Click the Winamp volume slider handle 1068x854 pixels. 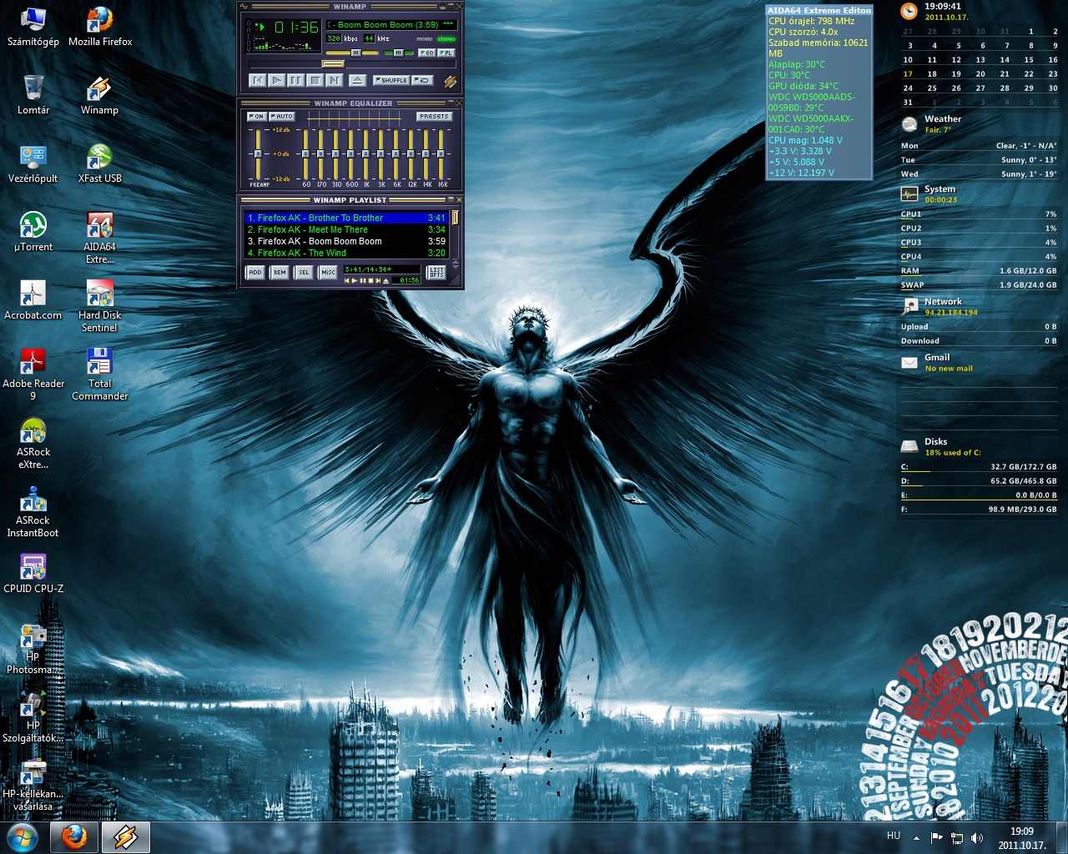point(356,53)
